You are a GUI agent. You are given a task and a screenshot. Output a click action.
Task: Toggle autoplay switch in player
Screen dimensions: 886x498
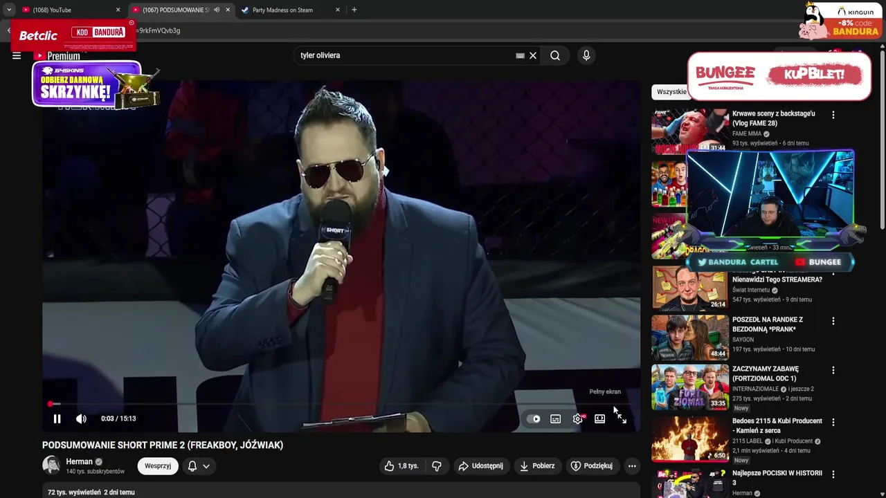pos(534,418)
